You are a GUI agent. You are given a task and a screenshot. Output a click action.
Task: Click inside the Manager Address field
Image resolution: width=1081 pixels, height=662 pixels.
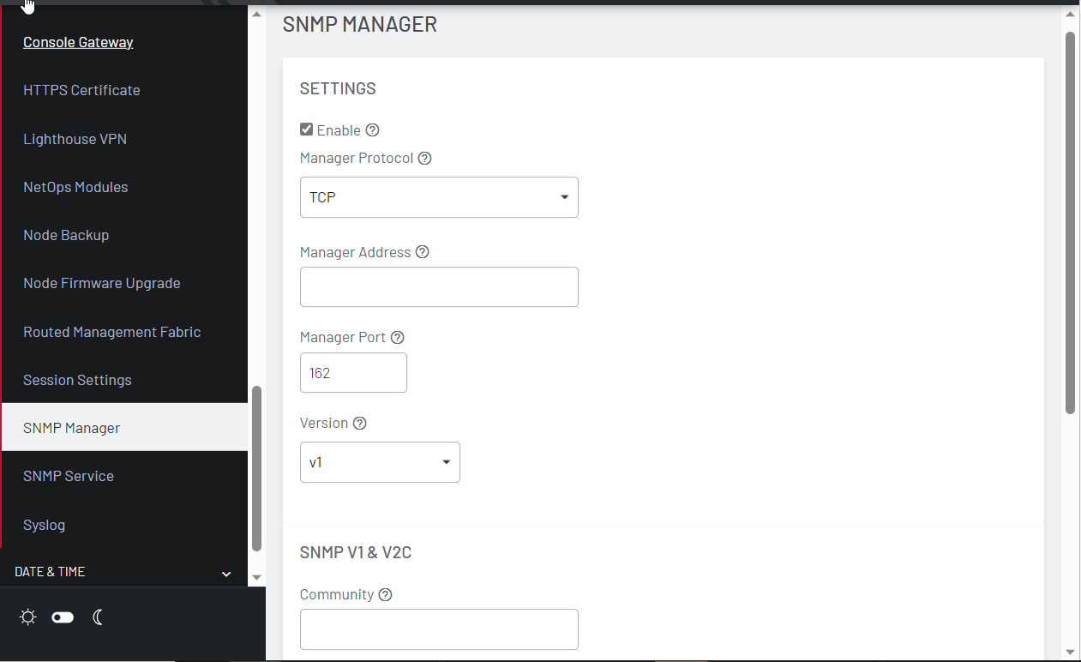tap(438, 286)
